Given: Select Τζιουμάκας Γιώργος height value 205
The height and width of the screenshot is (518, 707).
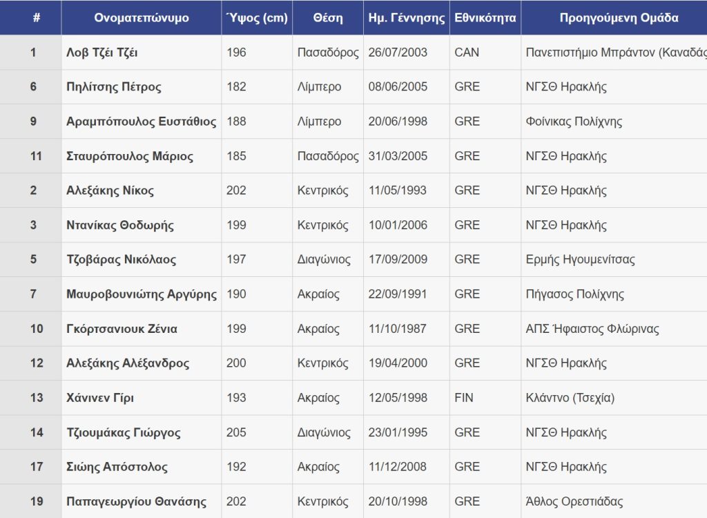Looking at the screenshot, I should (x=236, y=432).
